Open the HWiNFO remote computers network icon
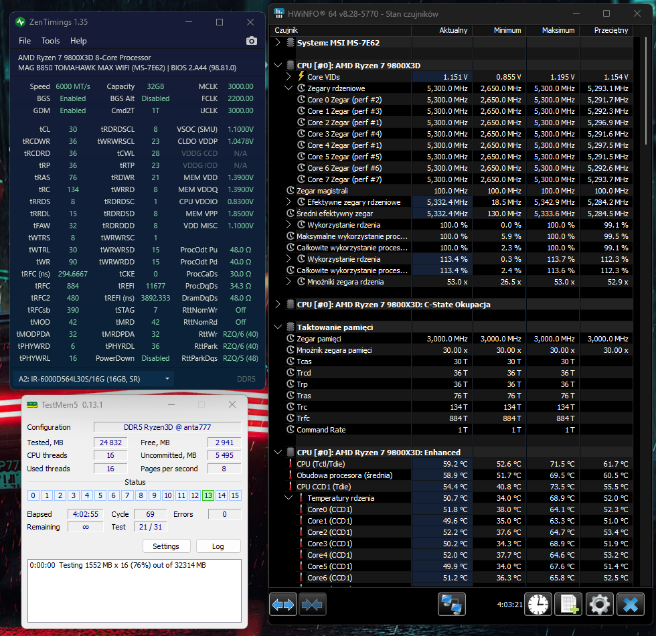The width and height of the screenshot is (656, 636). [452, 604]
